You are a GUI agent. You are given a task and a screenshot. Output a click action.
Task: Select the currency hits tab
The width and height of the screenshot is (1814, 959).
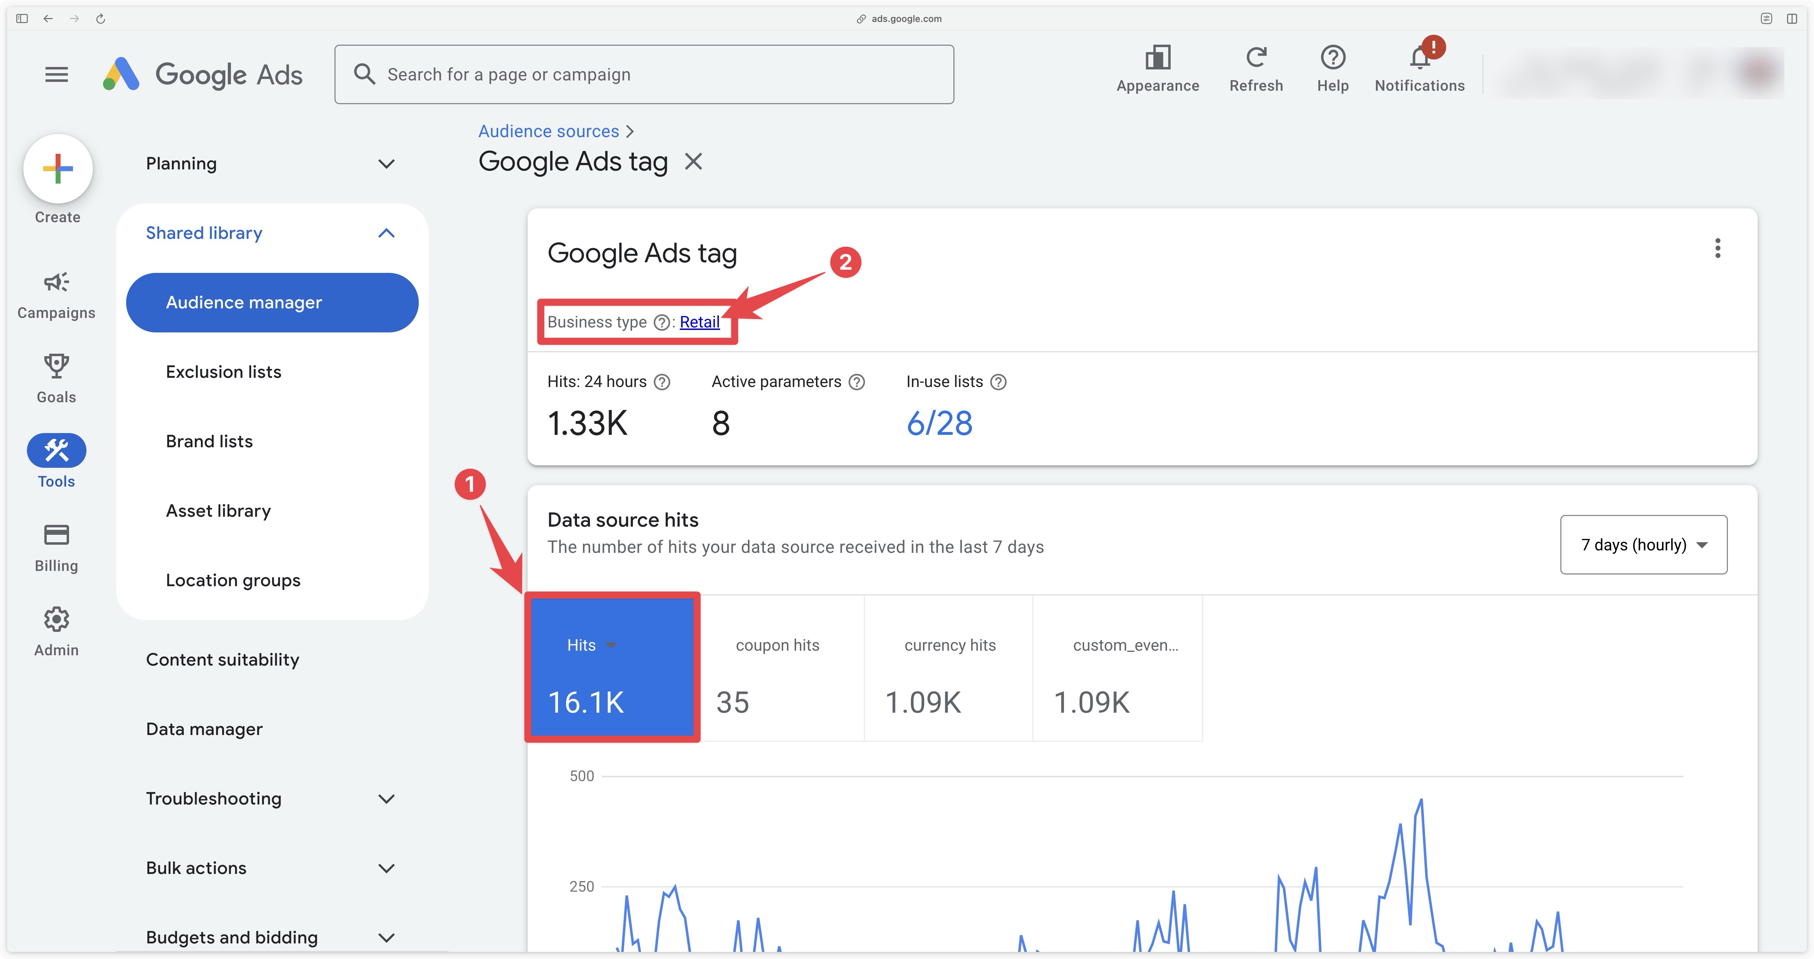pos(948,668)
